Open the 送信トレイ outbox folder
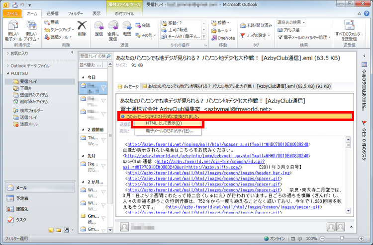373x245 pixels. point(25,117)
